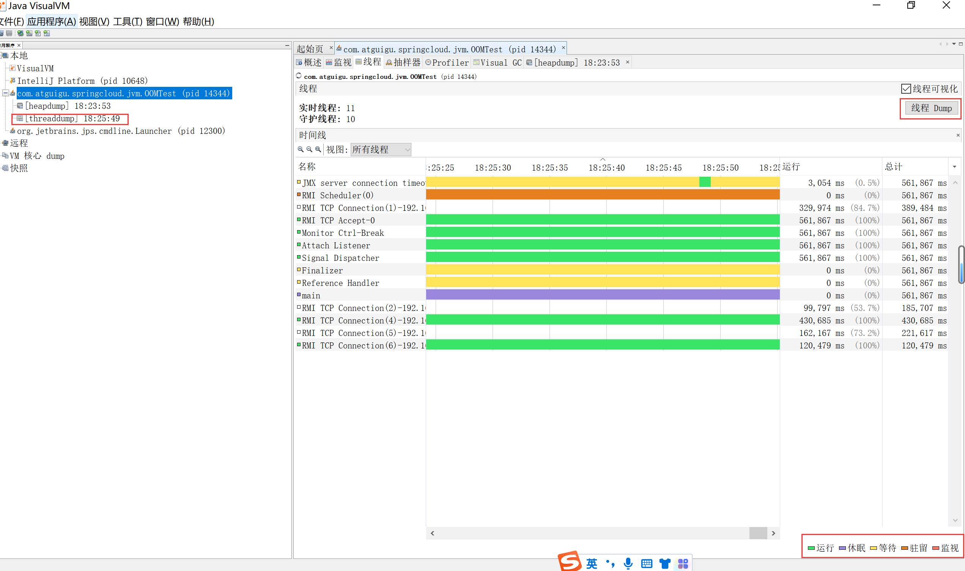Select the RMI Scheduler(0) thread row
The image size is (965, 571).
tap(621, 195)
